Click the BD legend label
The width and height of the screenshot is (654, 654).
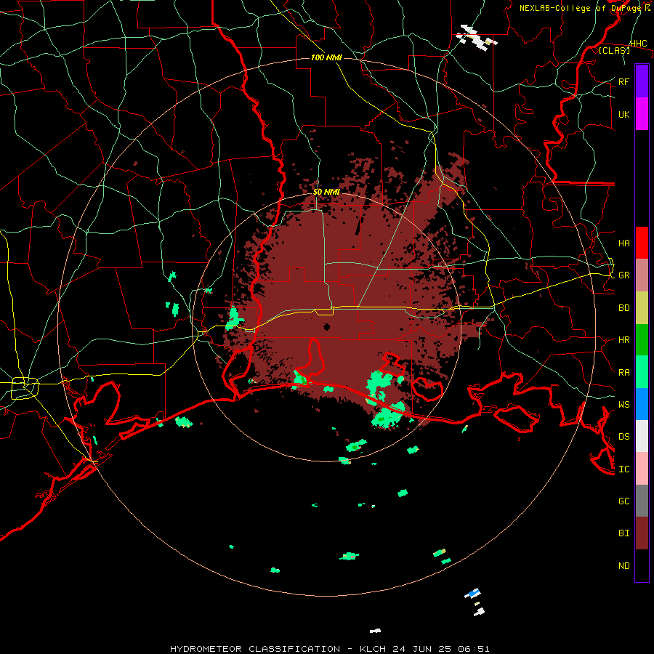tap(623, 308)
